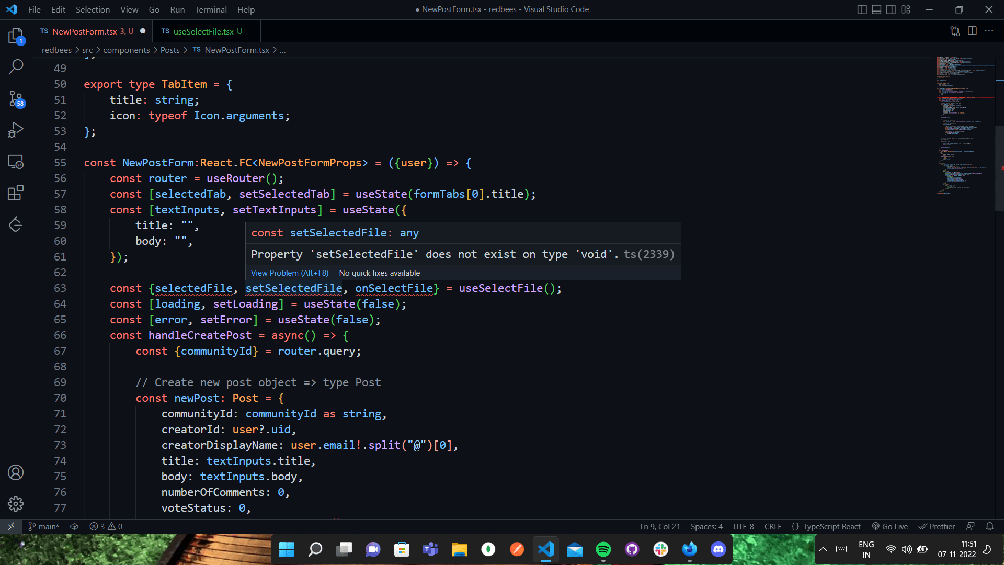Open Remote Explorer in activity bar
1004x565 pixels.
[16, 162]
